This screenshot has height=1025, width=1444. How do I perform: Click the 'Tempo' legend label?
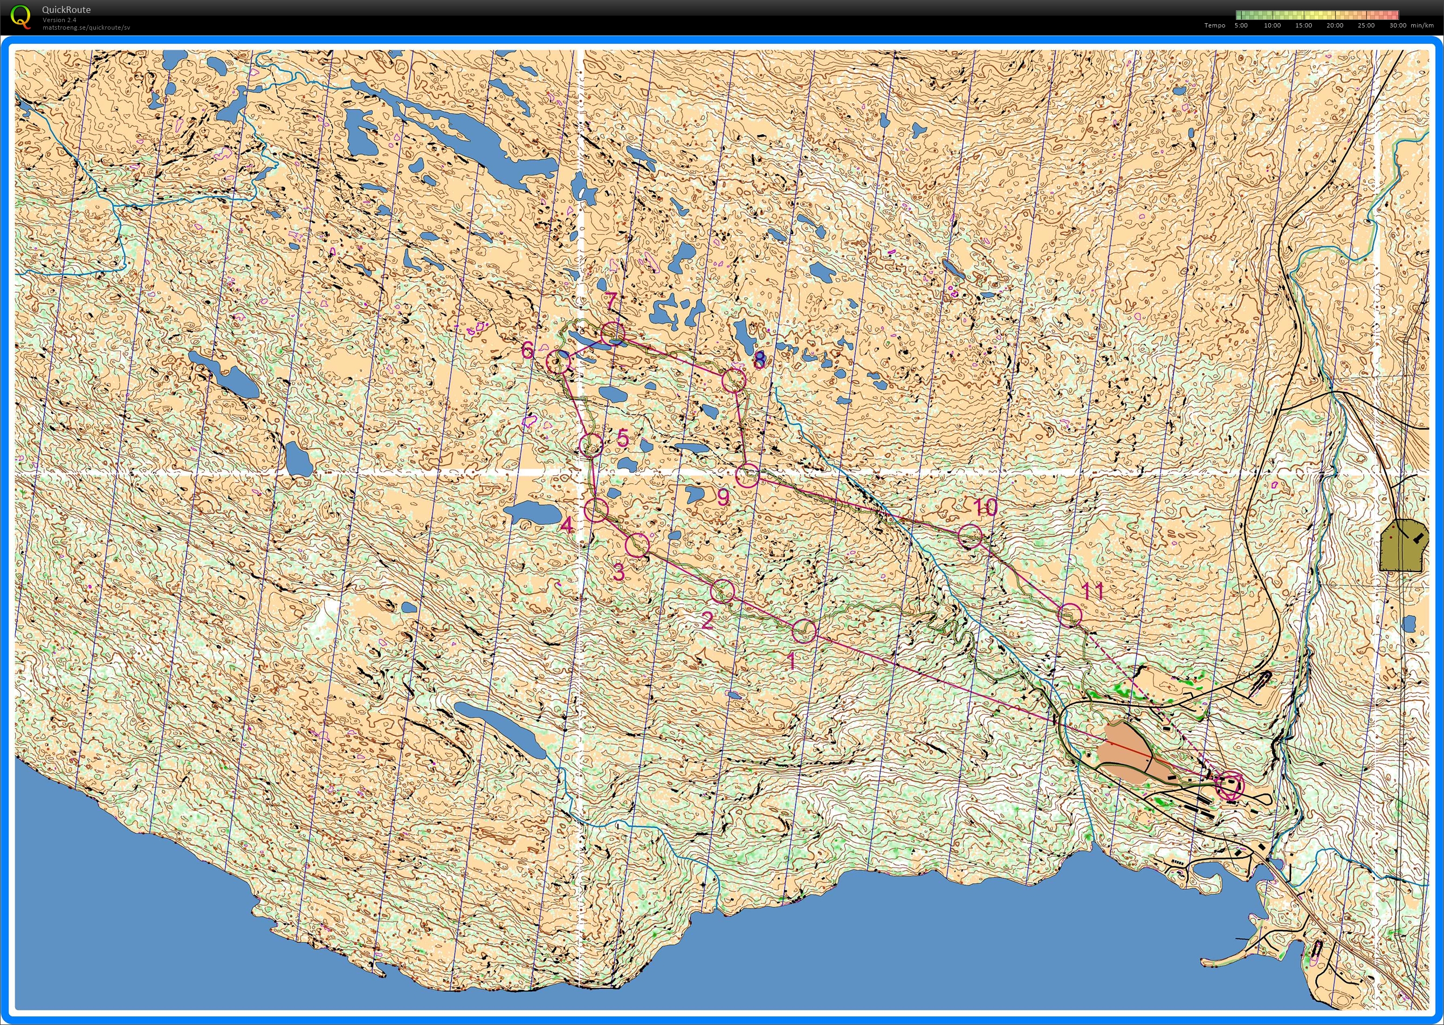[1215, 26]
